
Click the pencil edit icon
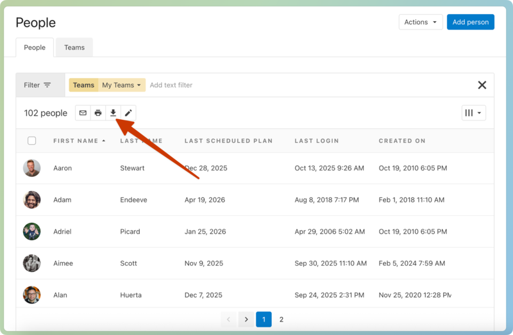point(128,113)
